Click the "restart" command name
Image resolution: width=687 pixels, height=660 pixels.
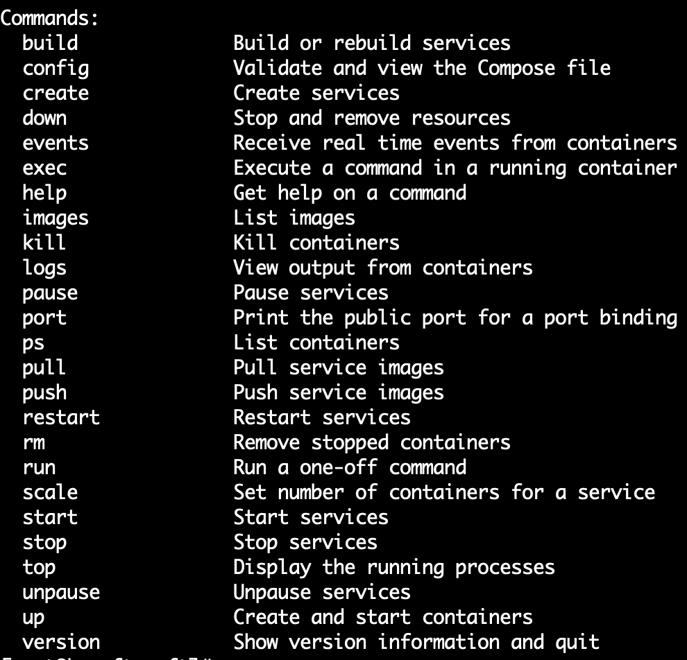61,417
